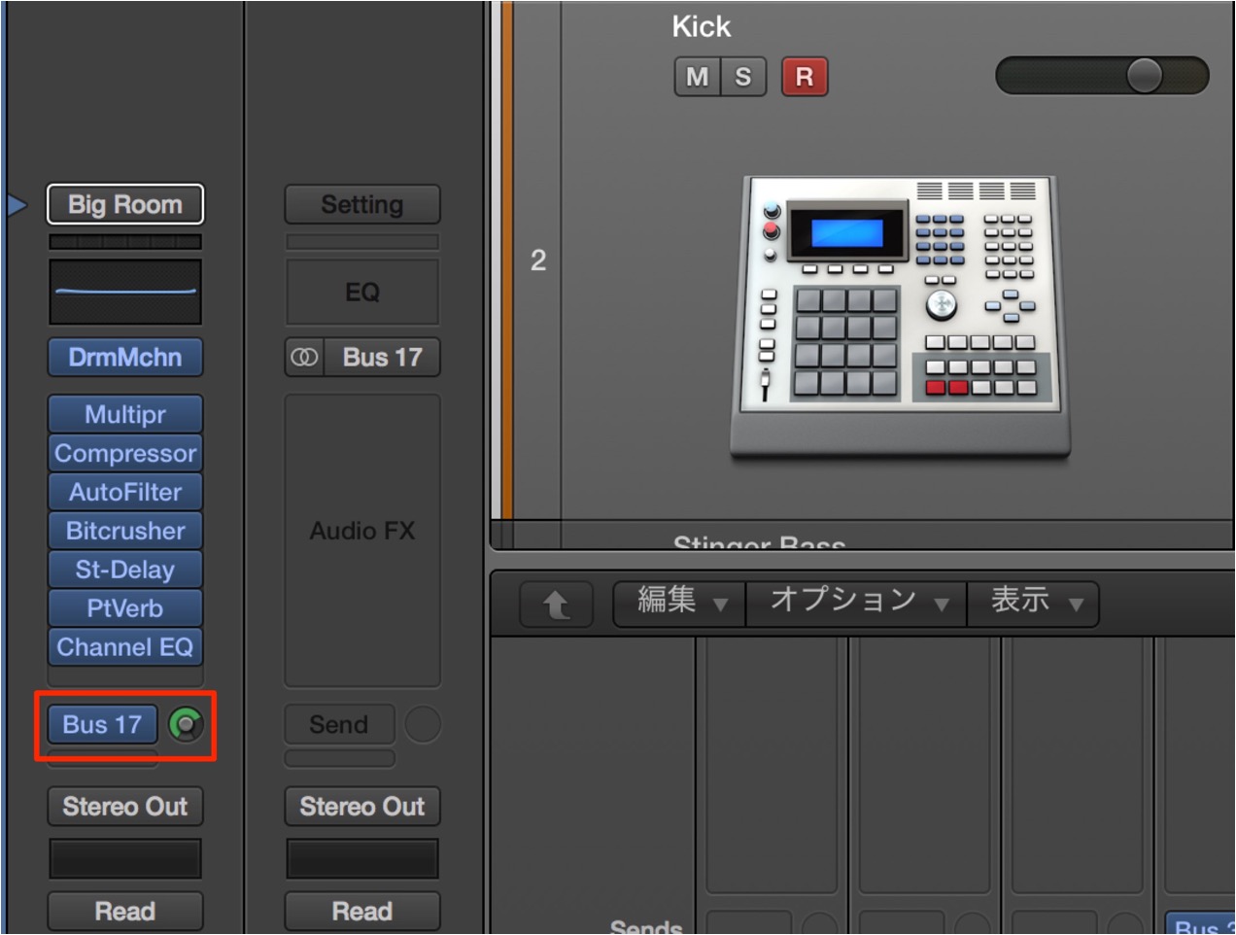This screenshot has width=1236, height=935.
Task: Open the Multipr plug-in slot
Action: click(x=125, y=414)
